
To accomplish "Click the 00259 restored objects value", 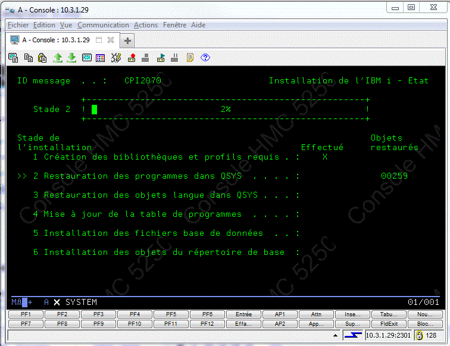I will 394,176.
